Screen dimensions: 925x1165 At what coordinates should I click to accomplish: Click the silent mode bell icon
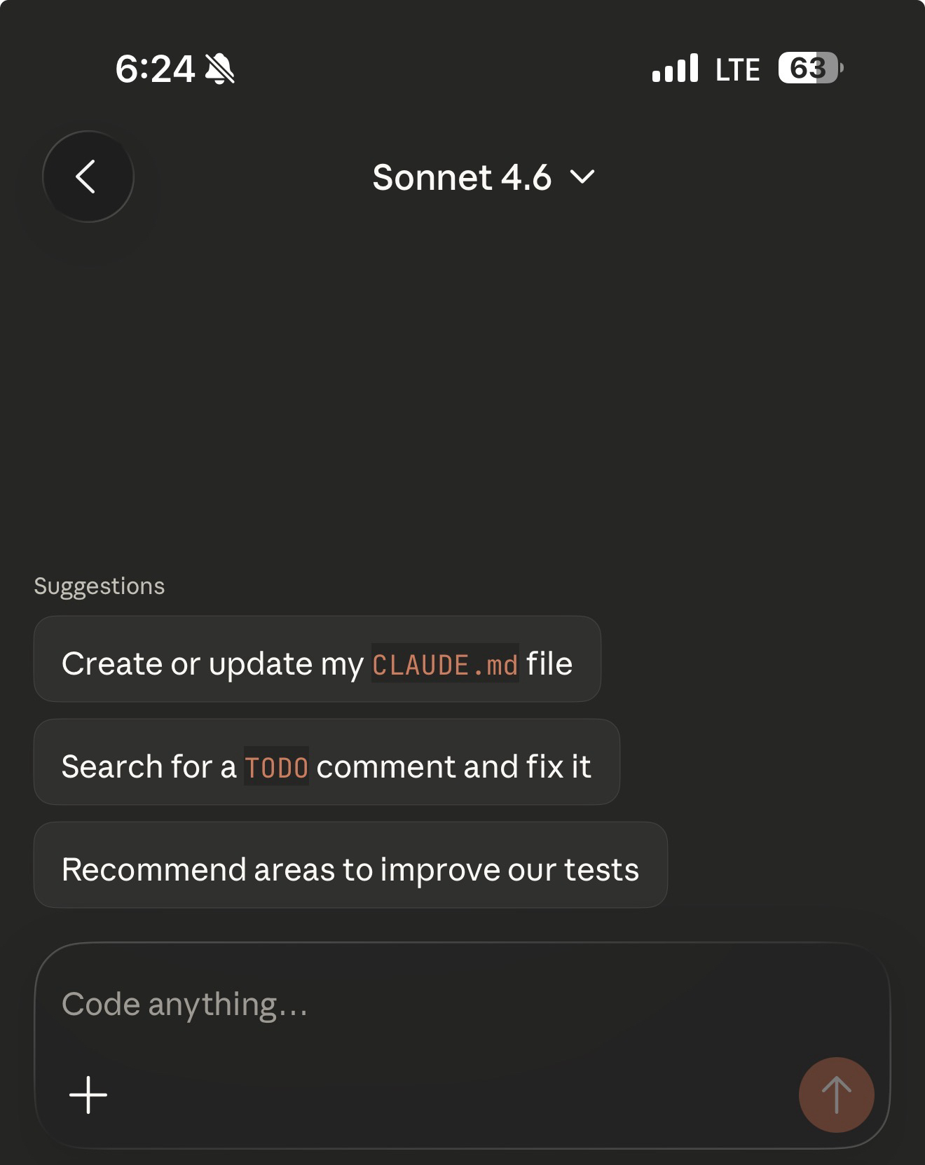click(220, 69)
